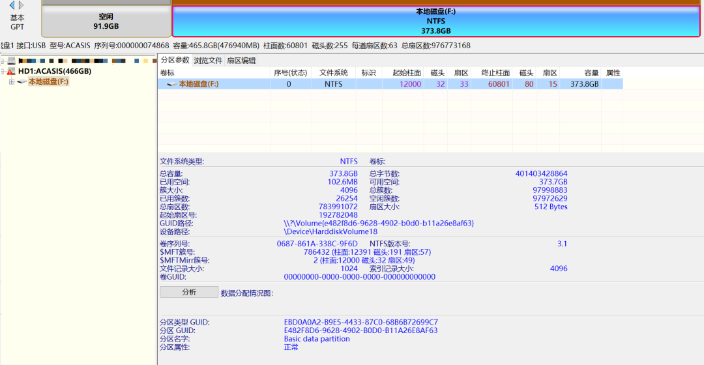This screenshot has height=365, width=704.
Task: Select the 空闲 91.9GB block in disk map
Action: (106, 21)
